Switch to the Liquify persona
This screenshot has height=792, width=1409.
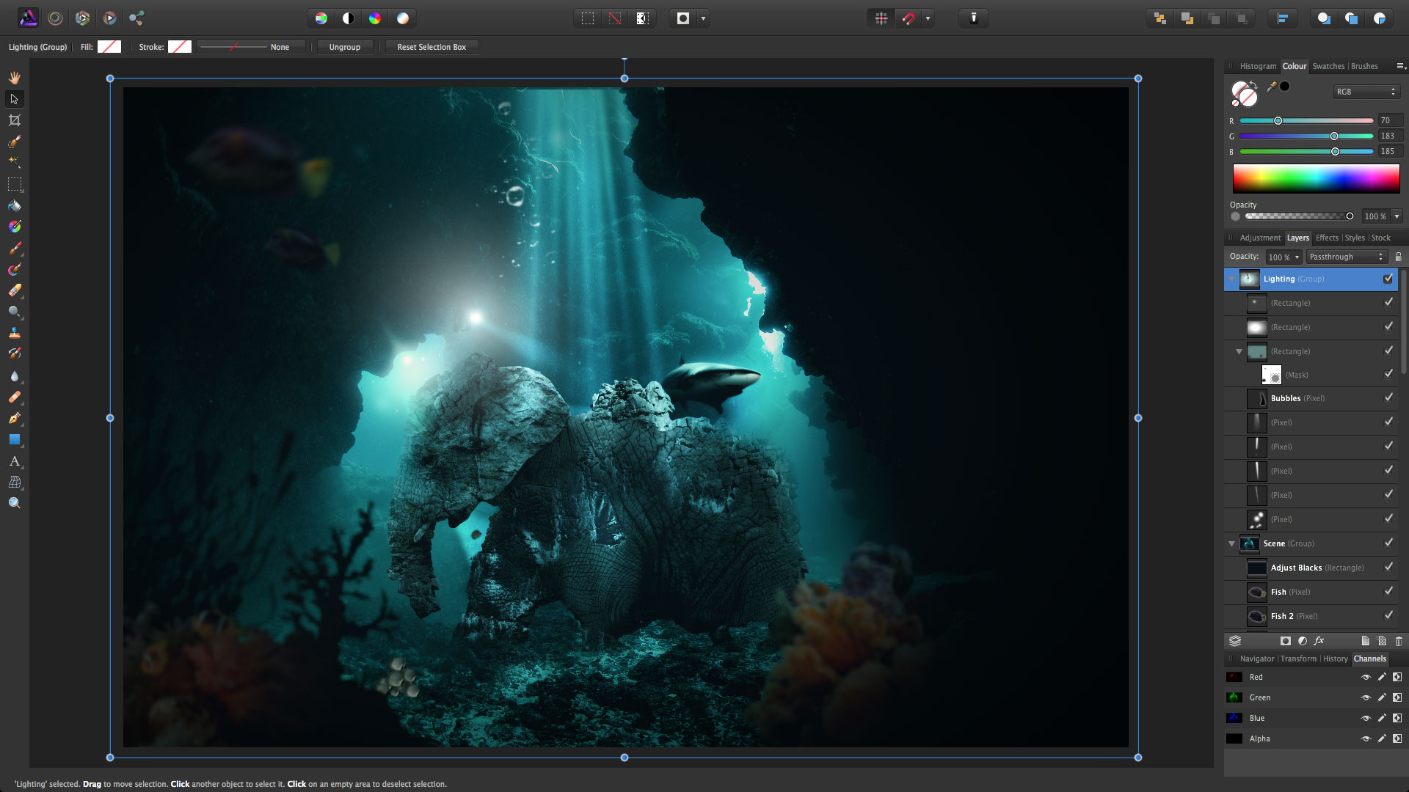tap(55, 18)
